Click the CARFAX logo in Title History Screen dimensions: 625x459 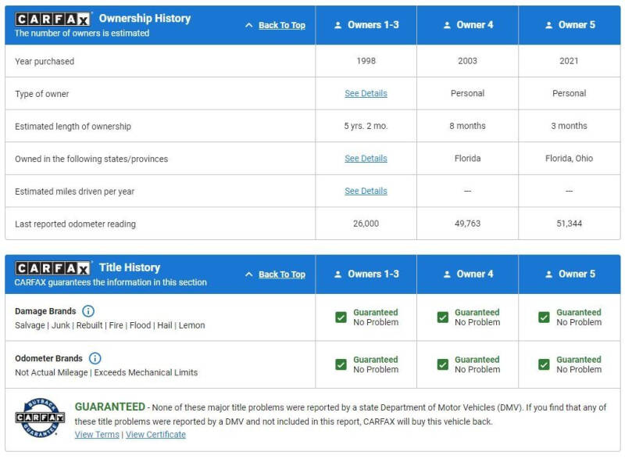click(x=53, y=268)
